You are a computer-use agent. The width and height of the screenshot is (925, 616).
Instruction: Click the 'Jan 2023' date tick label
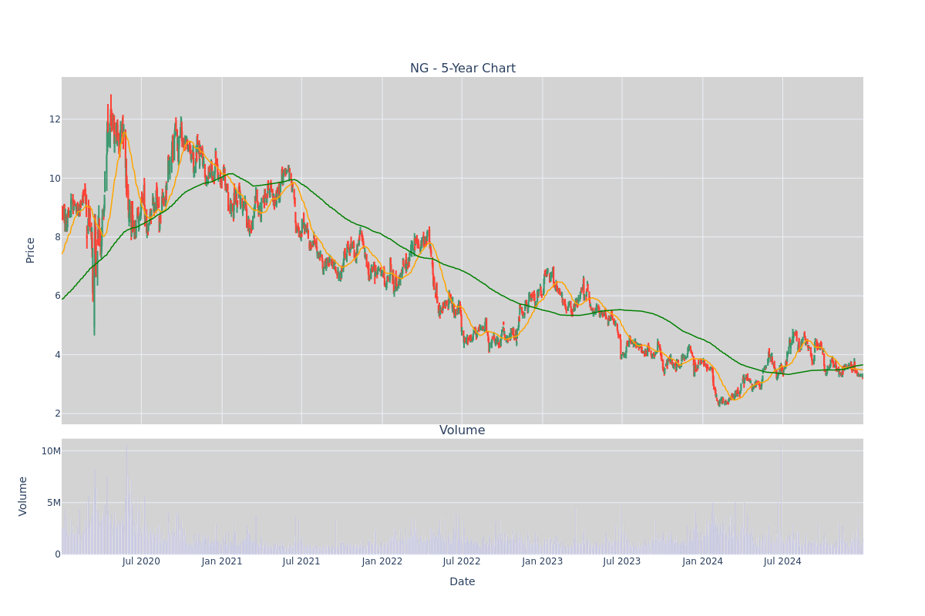(543, 561)
